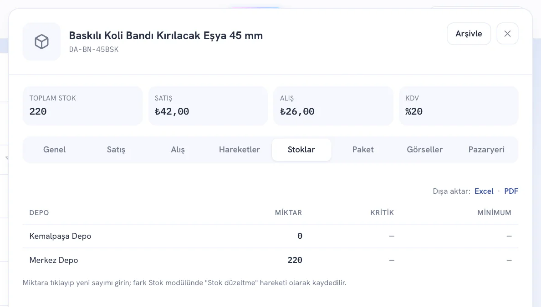Click the product box icon

41,42
